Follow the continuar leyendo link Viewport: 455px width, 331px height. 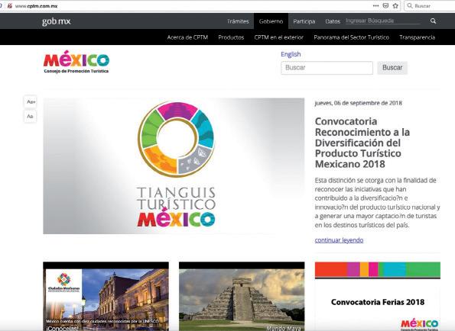[x=339, y=240]
